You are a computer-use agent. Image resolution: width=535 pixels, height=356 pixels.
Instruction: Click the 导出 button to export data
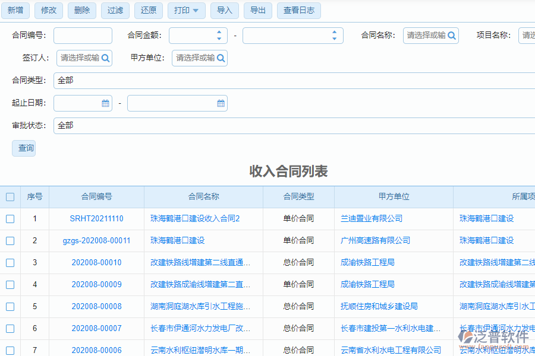258,10
